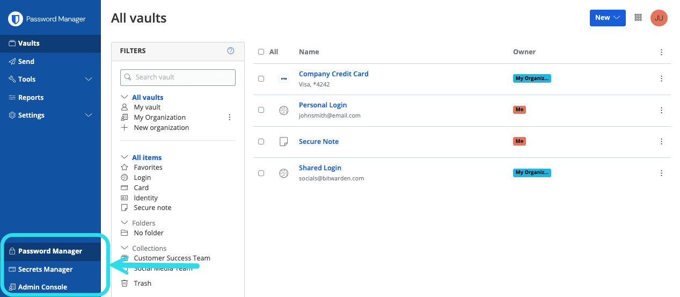This screenshot has height=297, width=680.
Task: Collapse the All items filter chevron
Action: pos(125,157)
